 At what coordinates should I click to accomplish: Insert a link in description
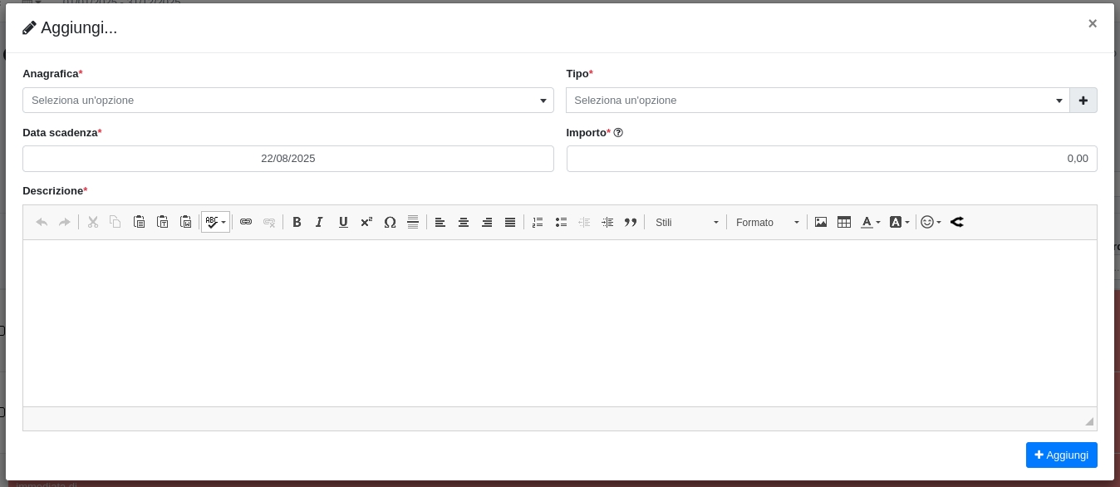click(x=246, y=222)
